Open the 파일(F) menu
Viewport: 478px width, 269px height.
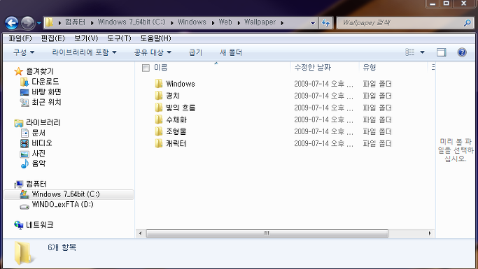click(x=20, y=38)
